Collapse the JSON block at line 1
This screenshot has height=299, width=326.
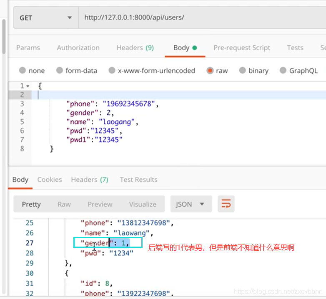click(x=28, y=86)
